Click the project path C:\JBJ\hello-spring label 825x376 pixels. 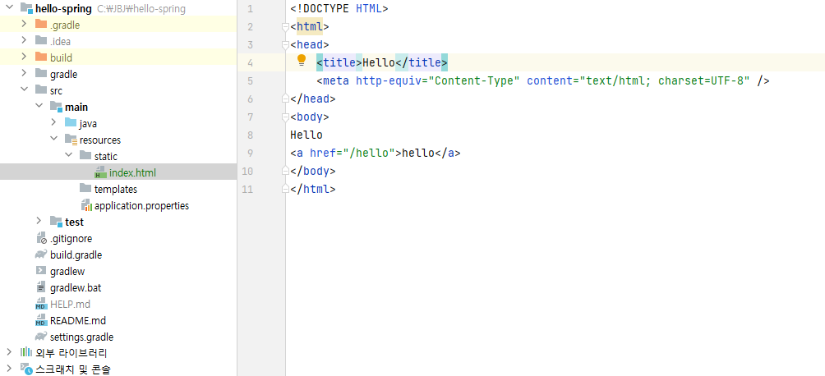click(x=141, y=9)
